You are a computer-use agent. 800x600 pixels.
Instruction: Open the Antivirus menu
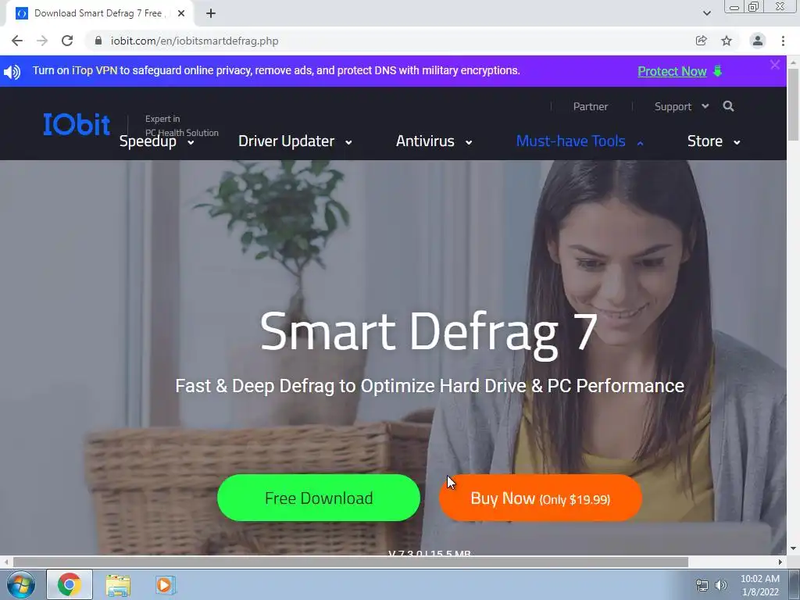[434, 141]
